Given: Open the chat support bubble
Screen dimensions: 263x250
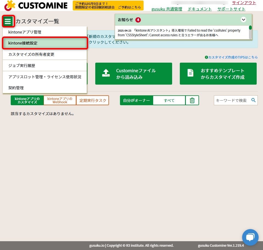Looking at the screenshot, I should coord(250,237).
